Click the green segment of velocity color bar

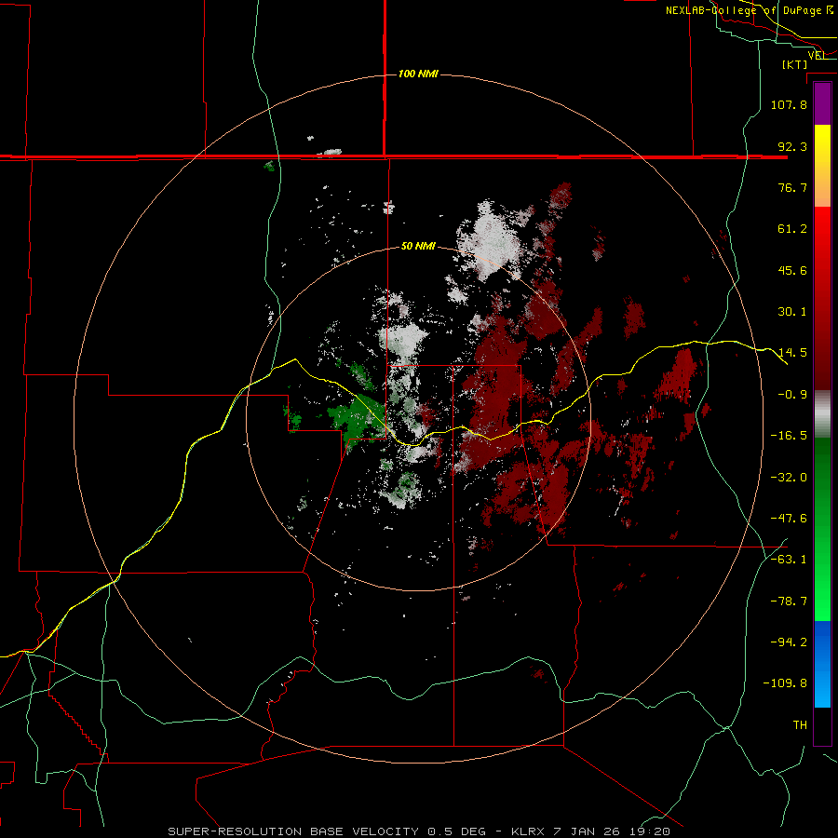(822, 529)
